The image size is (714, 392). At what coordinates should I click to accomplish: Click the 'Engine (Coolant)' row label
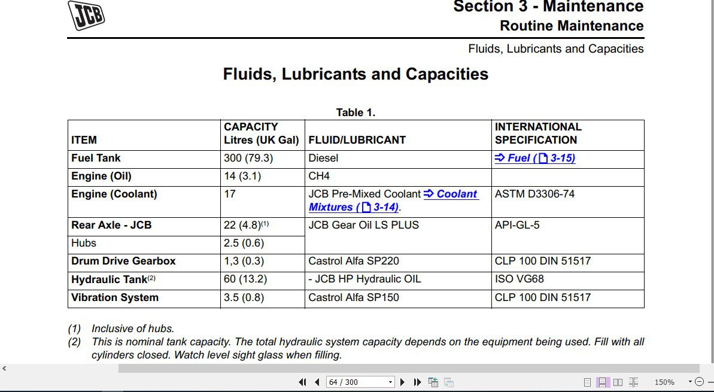(x=114, y=195)
